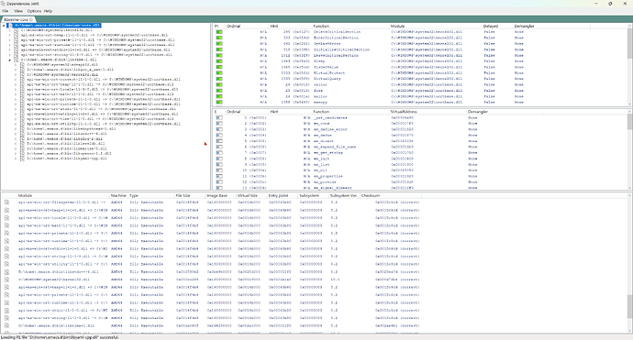Click the green icon beside EnterCriticalSection
The image size is (633, 340).
(219, 38)
